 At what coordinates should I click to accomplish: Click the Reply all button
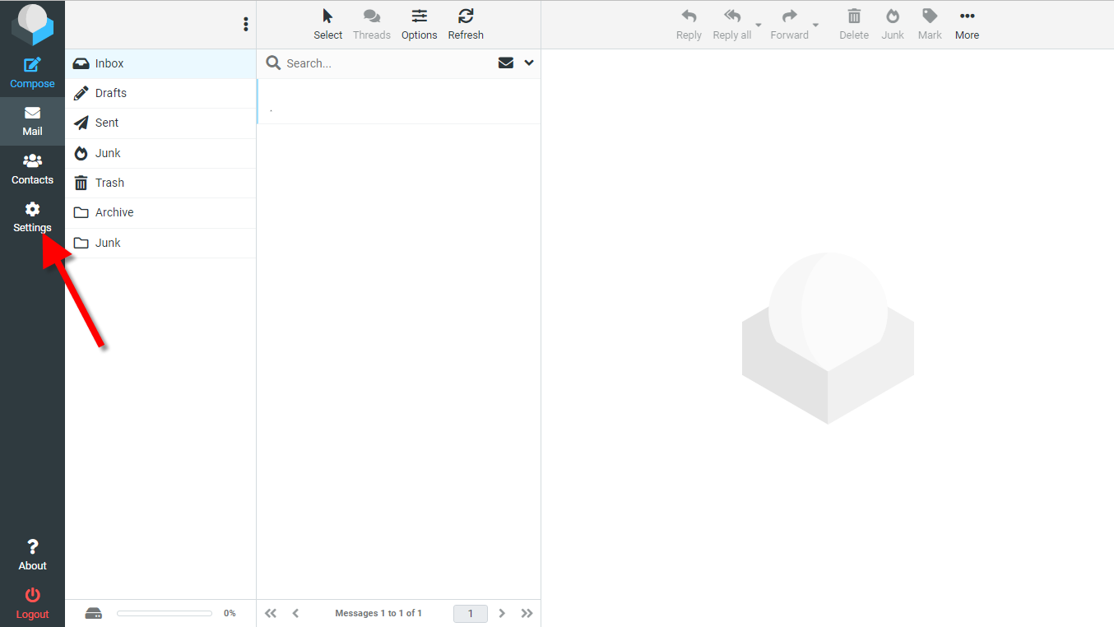click(x=731, y=25)
